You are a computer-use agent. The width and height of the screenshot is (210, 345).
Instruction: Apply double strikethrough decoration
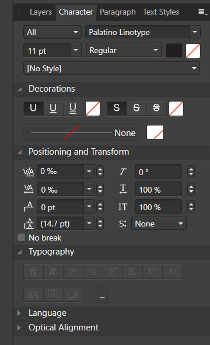(156, 108)
